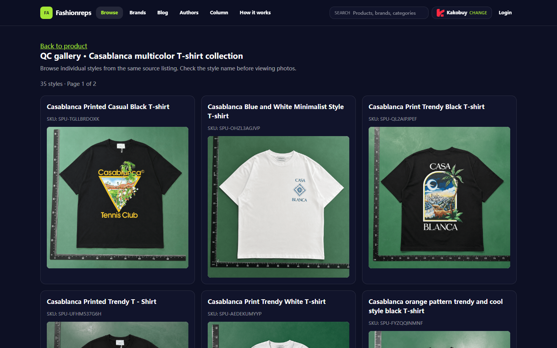Open Casablanca Blue and White Minimalist Style title

coord(276,111)
